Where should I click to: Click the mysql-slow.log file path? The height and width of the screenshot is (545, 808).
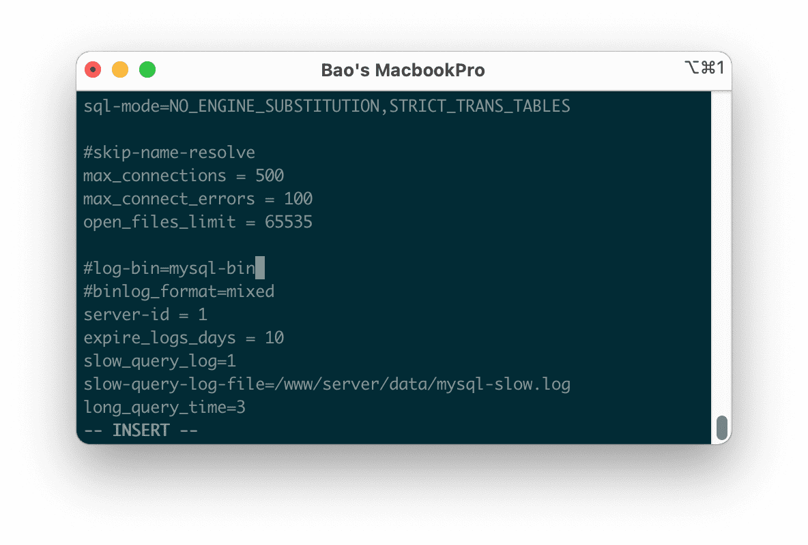(x=422, y=384)
